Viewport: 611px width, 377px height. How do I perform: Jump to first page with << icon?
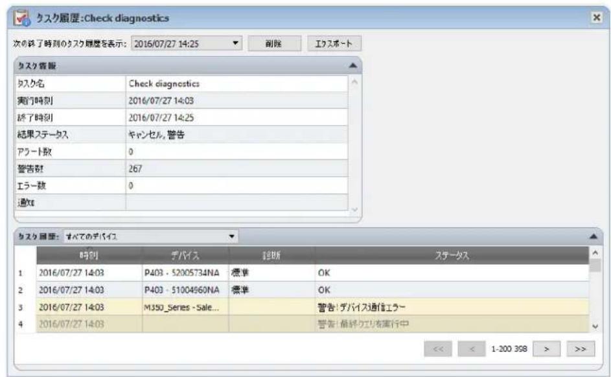coord(439,348)
